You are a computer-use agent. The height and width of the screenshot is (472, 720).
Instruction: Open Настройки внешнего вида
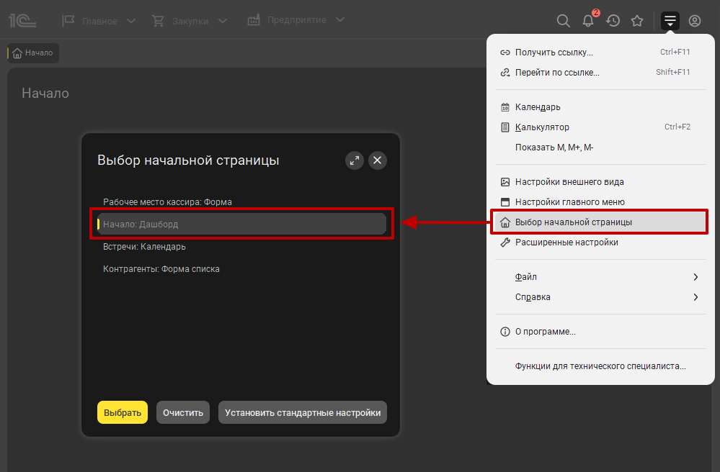coord(600,182)
